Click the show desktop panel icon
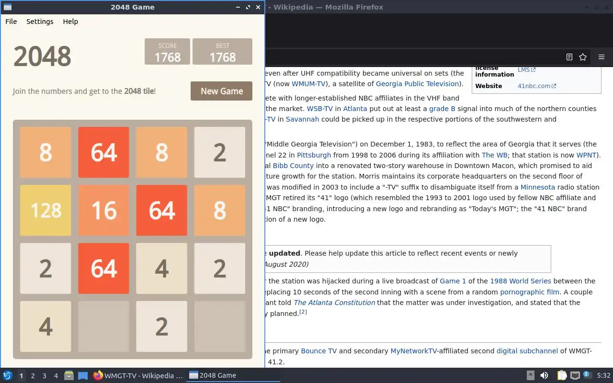 [83, 375]
